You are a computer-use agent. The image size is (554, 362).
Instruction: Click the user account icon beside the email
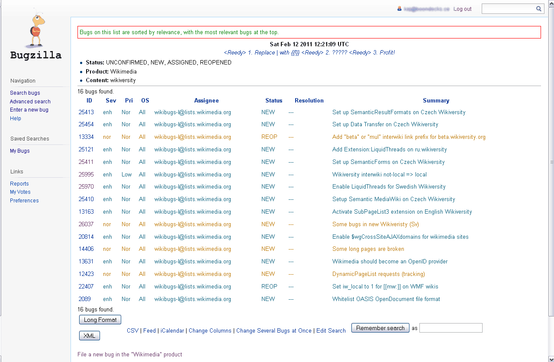pos(399,9)
